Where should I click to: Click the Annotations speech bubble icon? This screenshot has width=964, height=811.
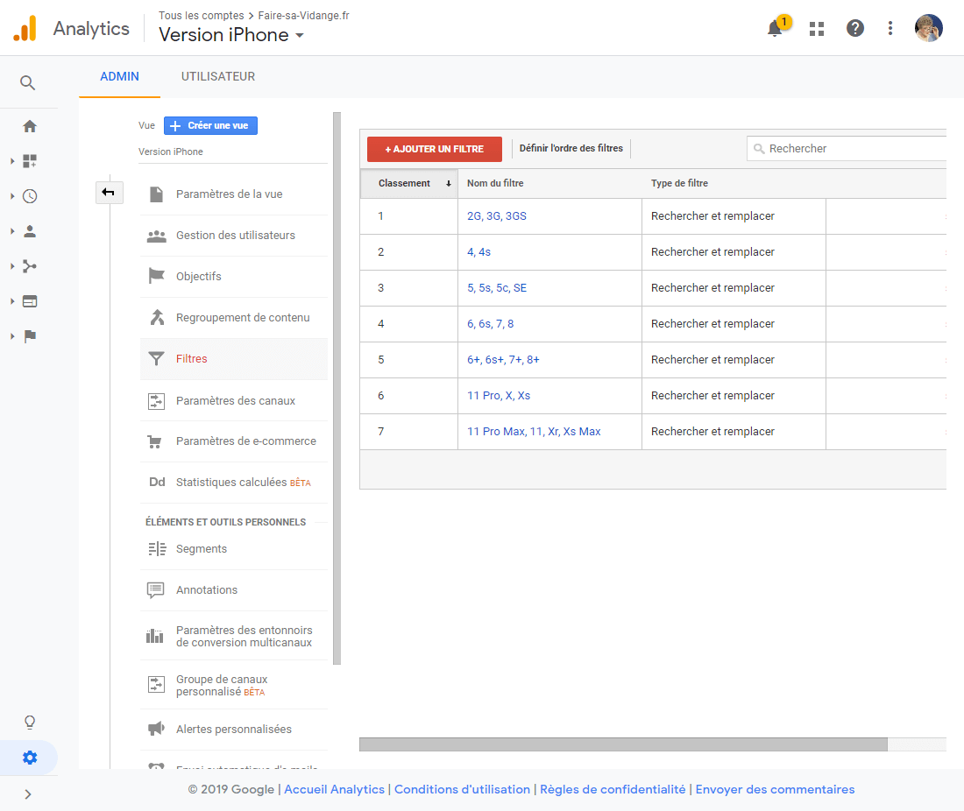155,589
